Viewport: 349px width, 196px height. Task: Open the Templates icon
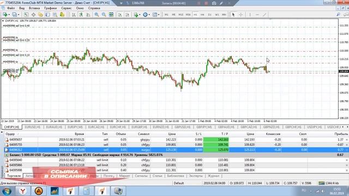tap(155, 15)
